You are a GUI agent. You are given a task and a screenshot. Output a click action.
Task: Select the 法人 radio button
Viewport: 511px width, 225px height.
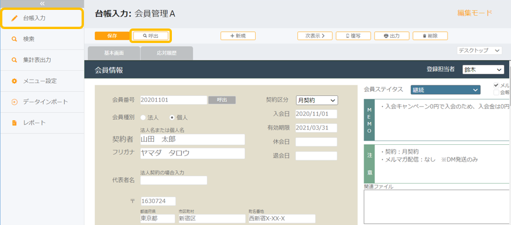[x=143, y=117]
